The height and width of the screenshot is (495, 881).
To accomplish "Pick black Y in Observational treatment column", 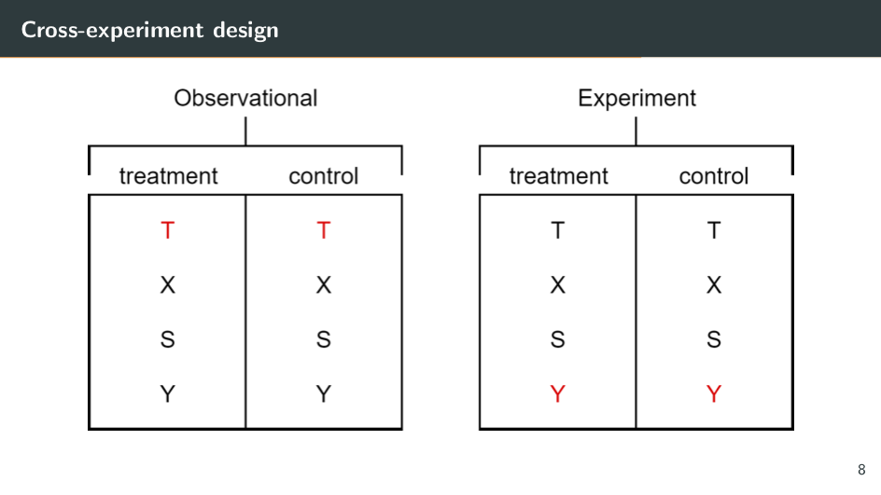I will pos(167,394).
